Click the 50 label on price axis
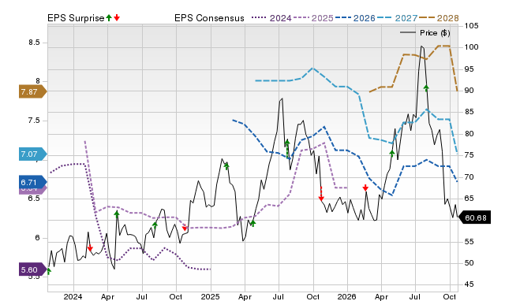The width and height of the screenshot is (505, 301). tap(469, 263)
